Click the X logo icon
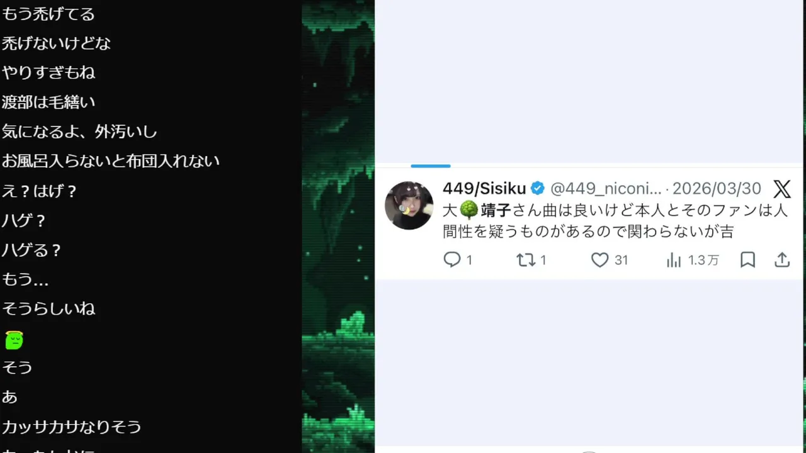 (781, 189)
